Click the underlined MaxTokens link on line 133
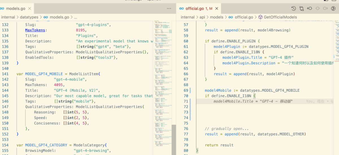 click(35, 30)
